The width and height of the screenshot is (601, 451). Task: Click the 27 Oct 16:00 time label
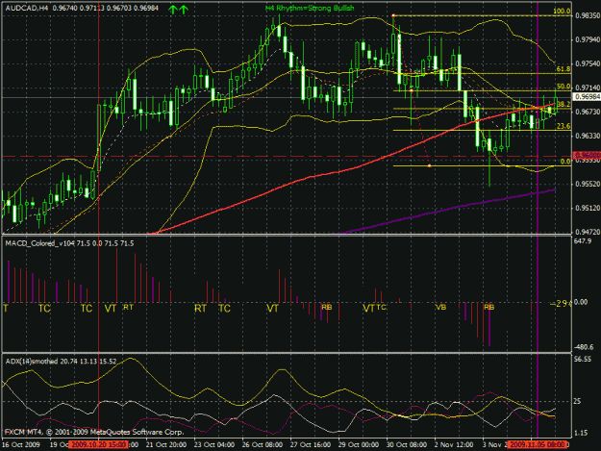point(310,445)
